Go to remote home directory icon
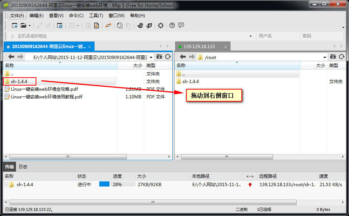Image resolution: width=349 pixels, height=216 pixels. pos(333,57)
